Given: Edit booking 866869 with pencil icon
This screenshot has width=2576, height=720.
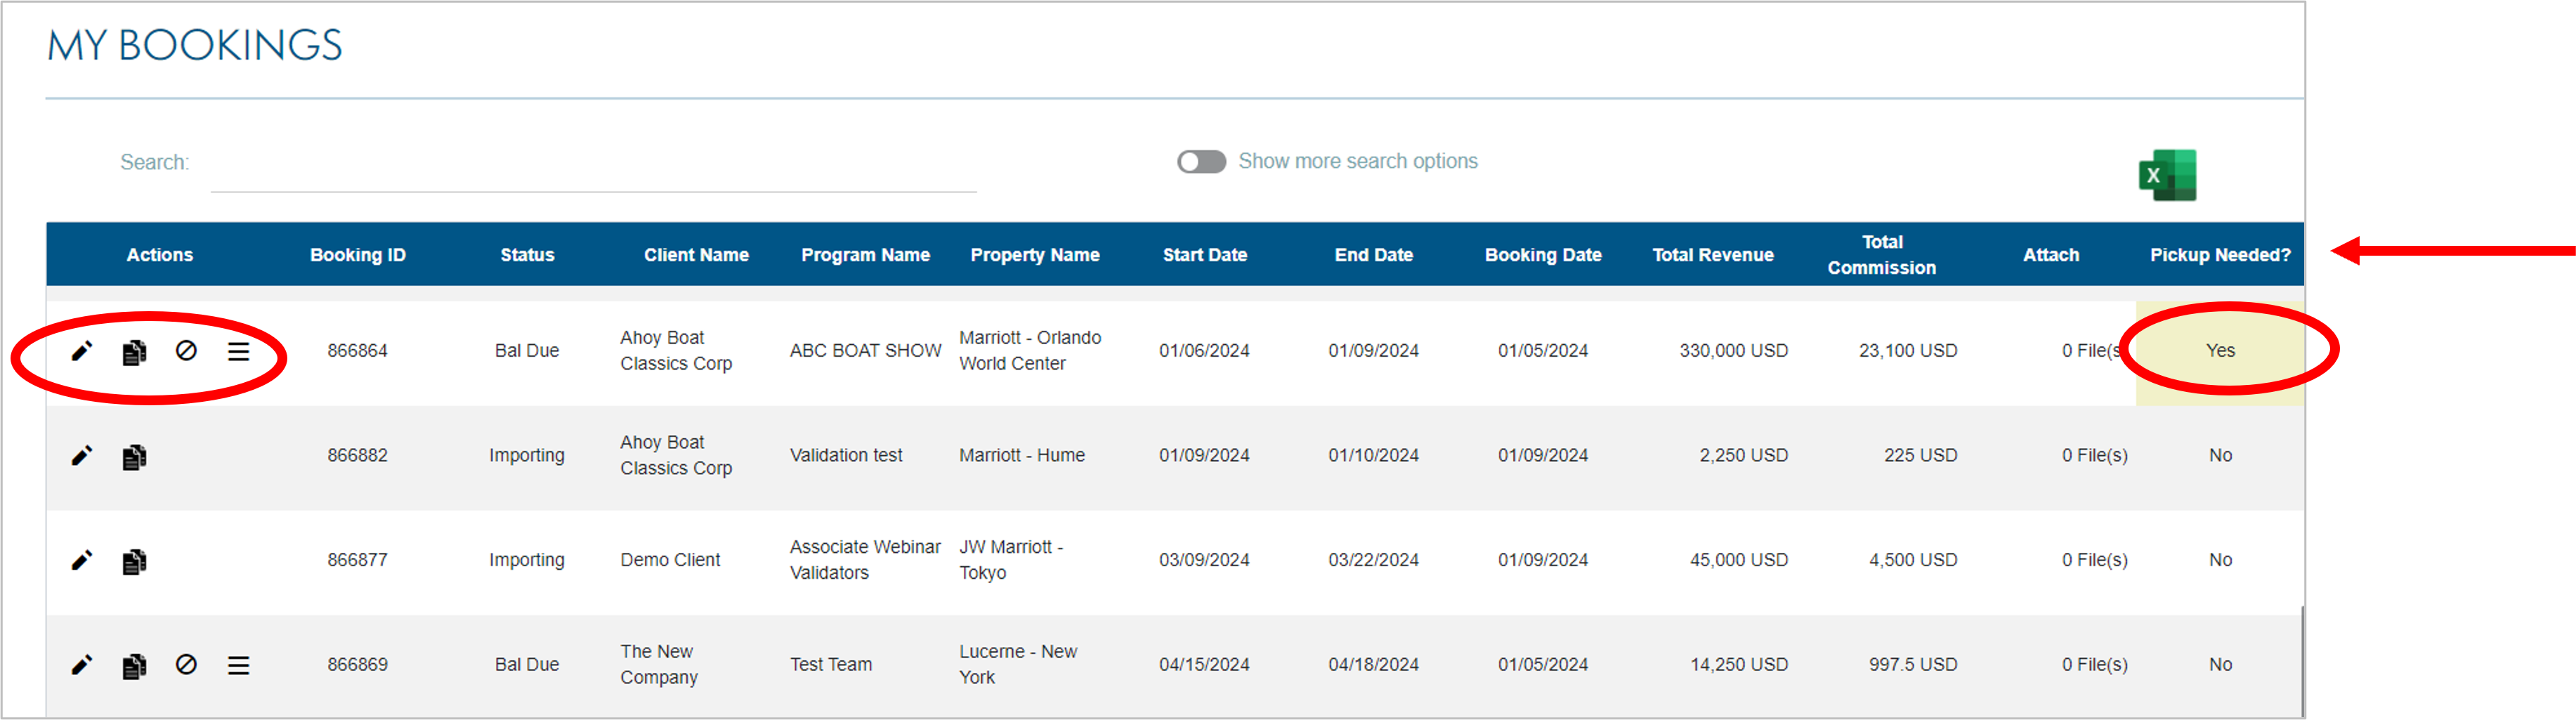Looking at the screenshot, I should pos(82,665).
